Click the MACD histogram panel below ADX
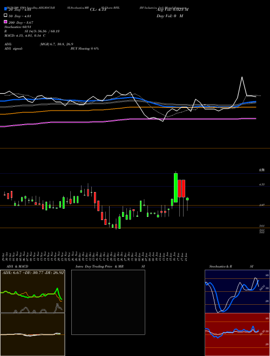The image size is (270, 356). tap(32, 334)
